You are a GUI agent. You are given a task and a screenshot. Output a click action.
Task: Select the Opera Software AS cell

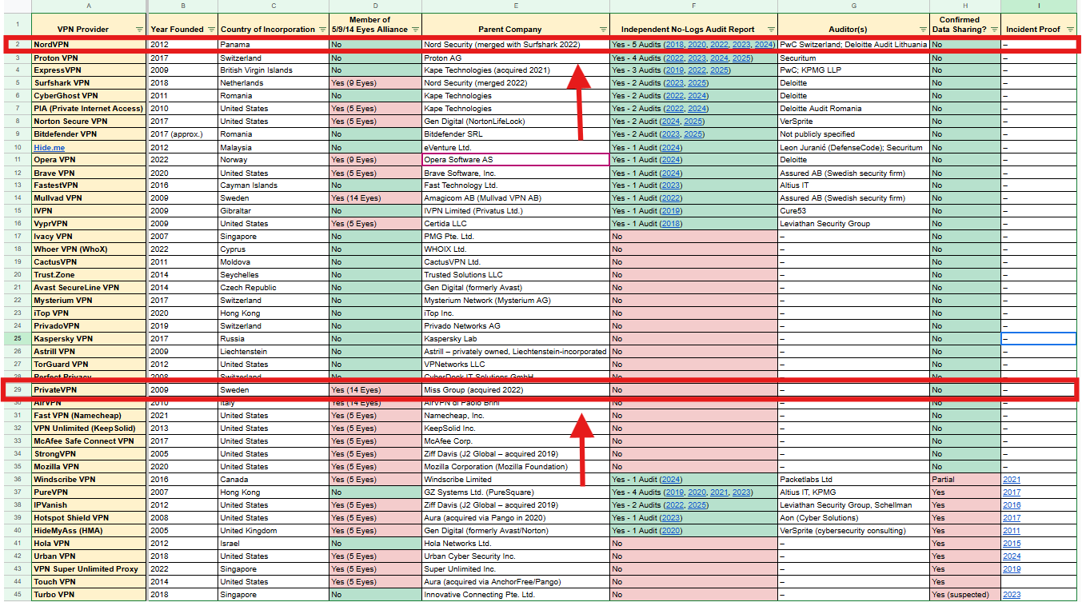[x=516, y=160]
